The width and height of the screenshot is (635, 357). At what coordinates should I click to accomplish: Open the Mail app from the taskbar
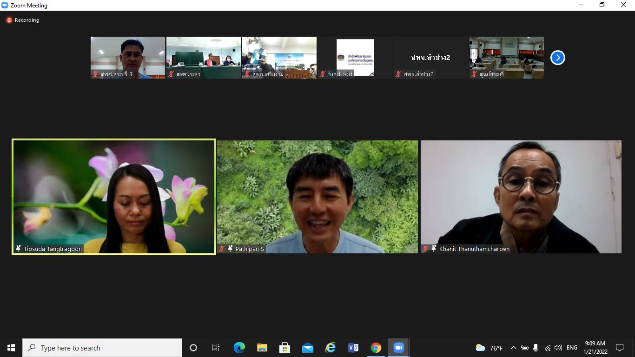308,348
